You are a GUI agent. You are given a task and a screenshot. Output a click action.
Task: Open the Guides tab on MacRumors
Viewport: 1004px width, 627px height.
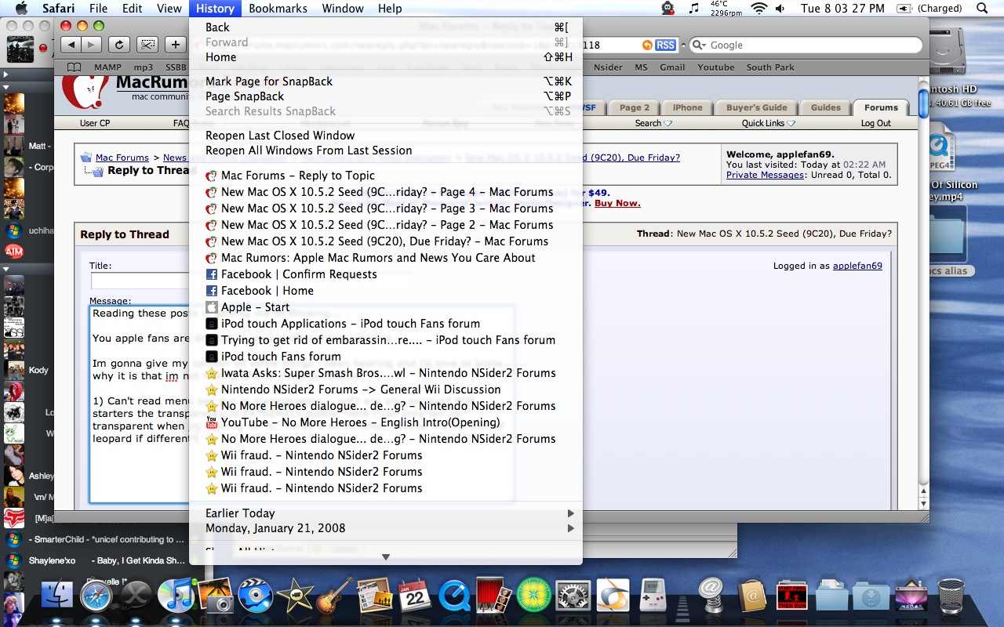825,107
